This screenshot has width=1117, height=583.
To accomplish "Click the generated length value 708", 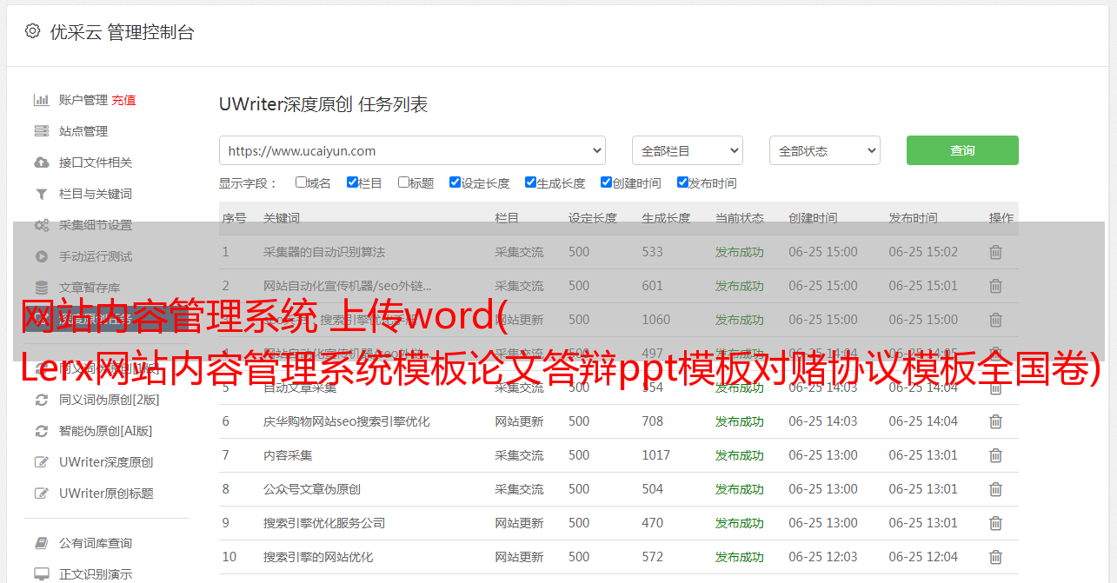I will click(x=653, y=421).
